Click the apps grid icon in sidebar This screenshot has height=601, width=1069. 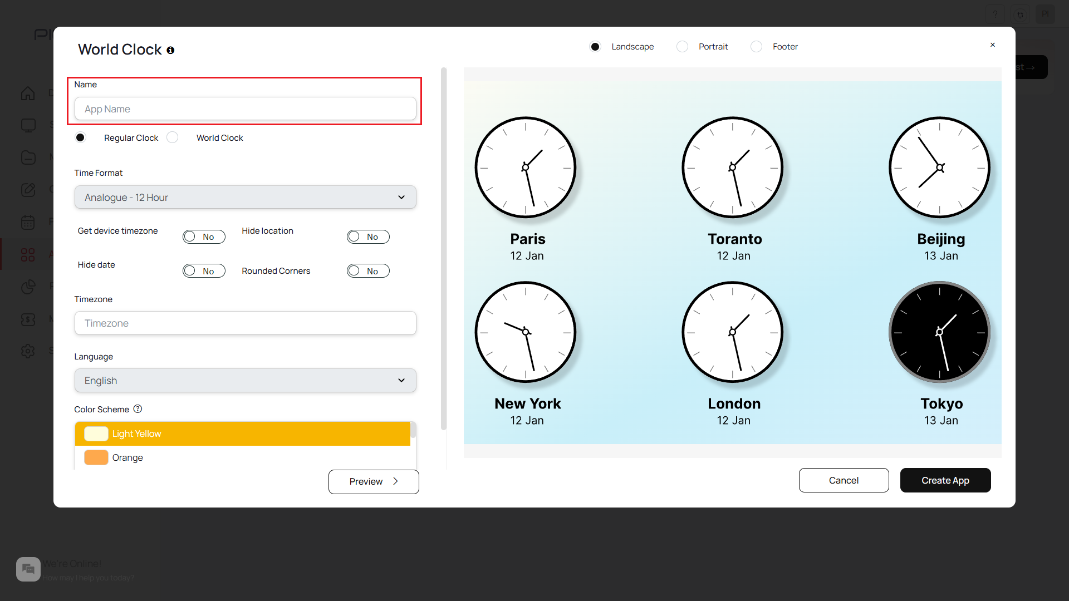tap(28, 255)
